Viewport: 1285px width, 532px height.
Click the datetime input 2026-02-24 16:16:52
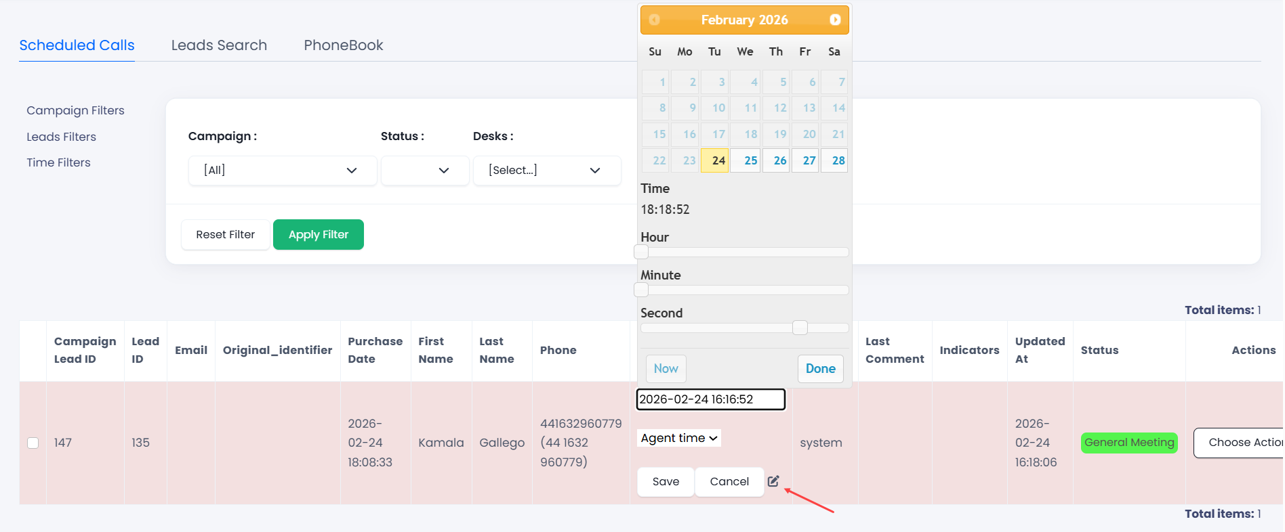pyautogui.click(x=710, y=399)
